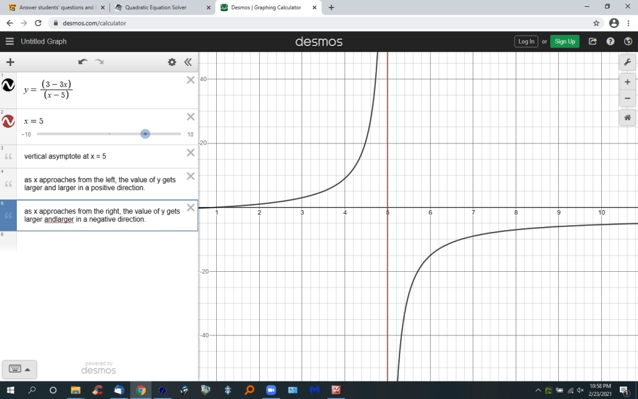
Task: Select the note about approaching from the left
Action: click(x=100, y=184)
